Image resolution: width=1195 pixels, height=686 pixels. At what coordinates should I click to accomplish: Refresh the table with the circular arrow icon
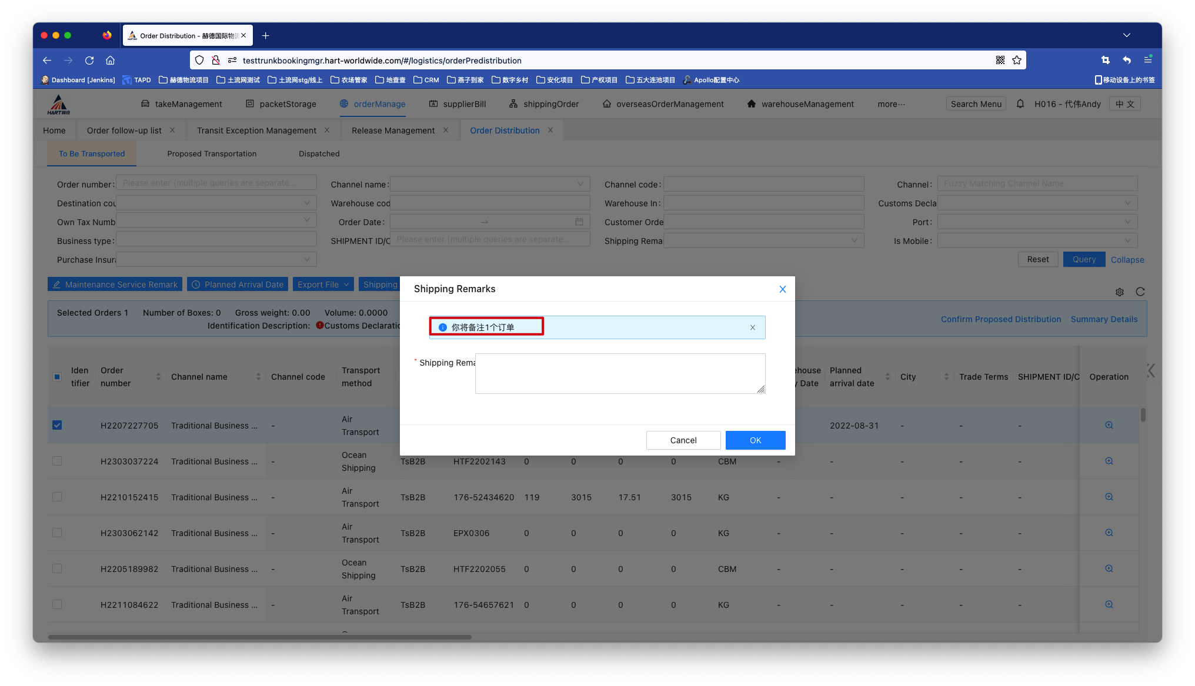(1140, 292)
